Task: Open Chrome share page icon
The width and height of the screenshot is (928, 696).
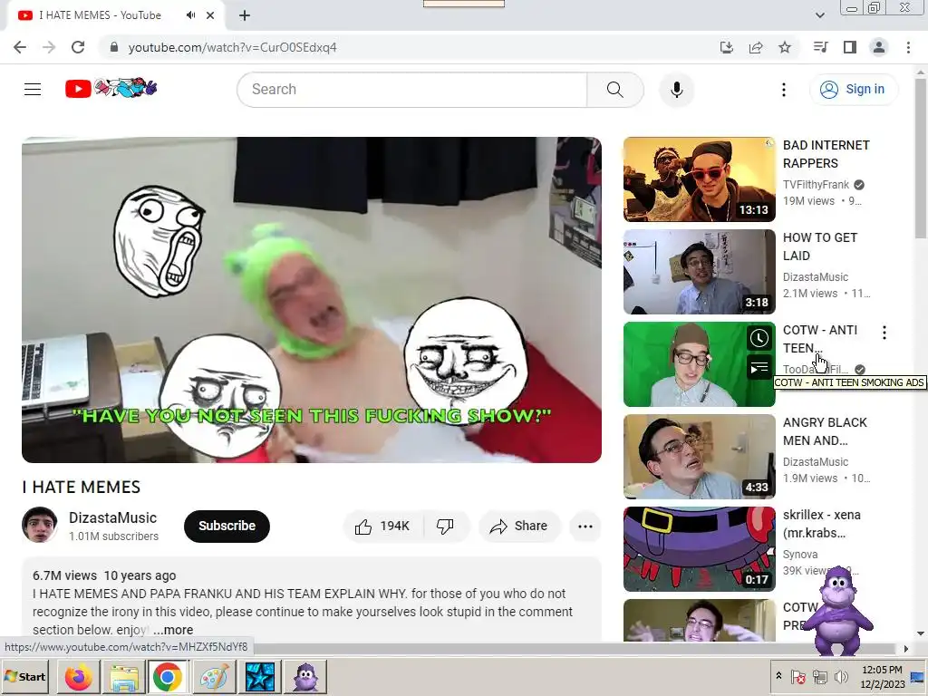Action: [756, 47]
